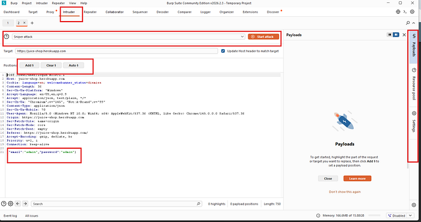Switch to the Organizer tab
Viewport: 421px width, 222px height.
point(227,12)
